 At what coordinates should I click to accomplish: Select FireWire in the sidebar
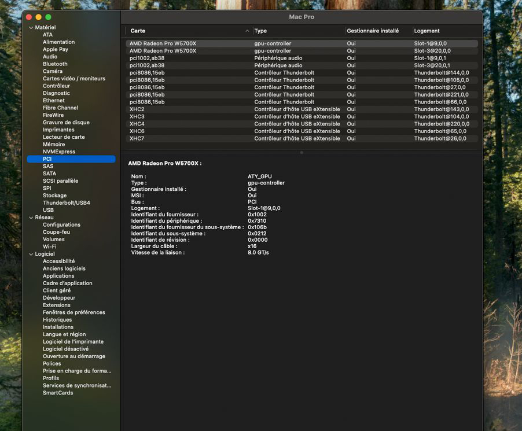[x=53, y=115]
